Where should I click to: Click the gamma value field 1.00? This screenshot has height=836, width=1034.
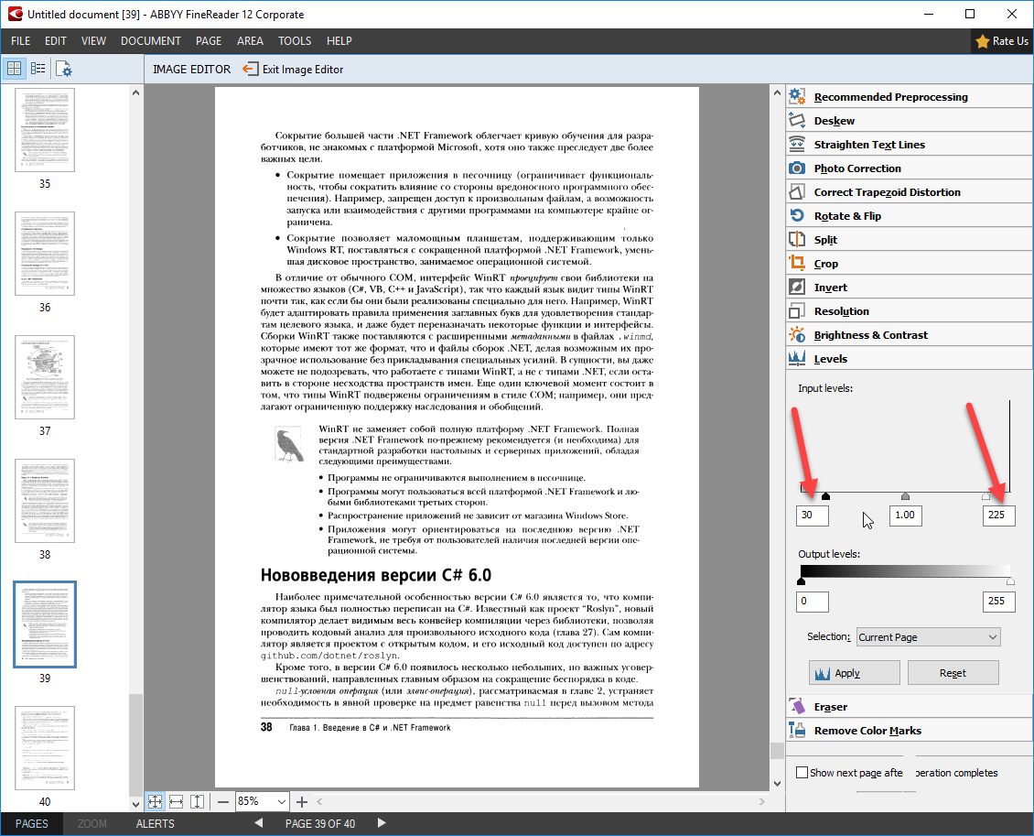(905, 515)
